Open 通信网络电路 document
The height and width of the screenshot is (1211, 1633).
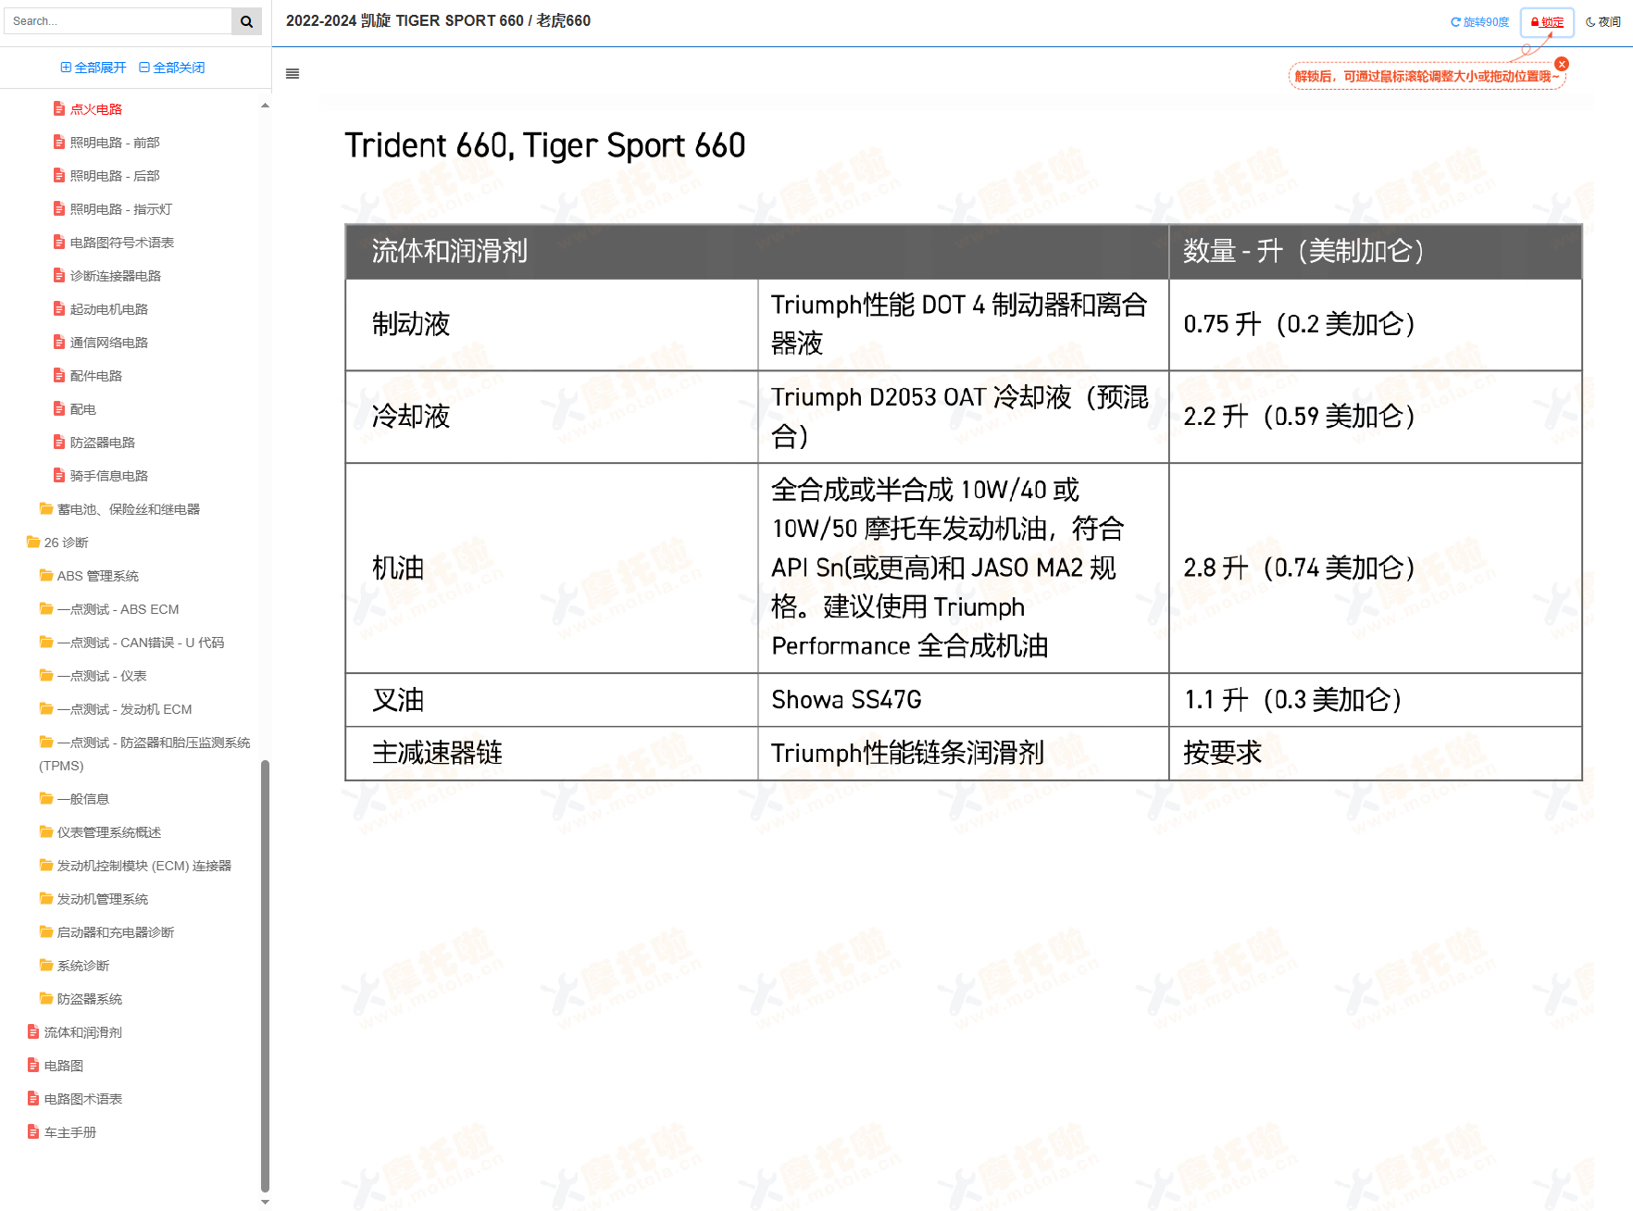click(101, 343)
